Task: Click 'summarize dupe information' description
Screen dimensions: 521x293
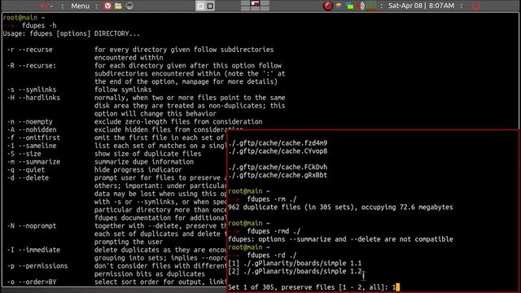Action: pos(144,162)
